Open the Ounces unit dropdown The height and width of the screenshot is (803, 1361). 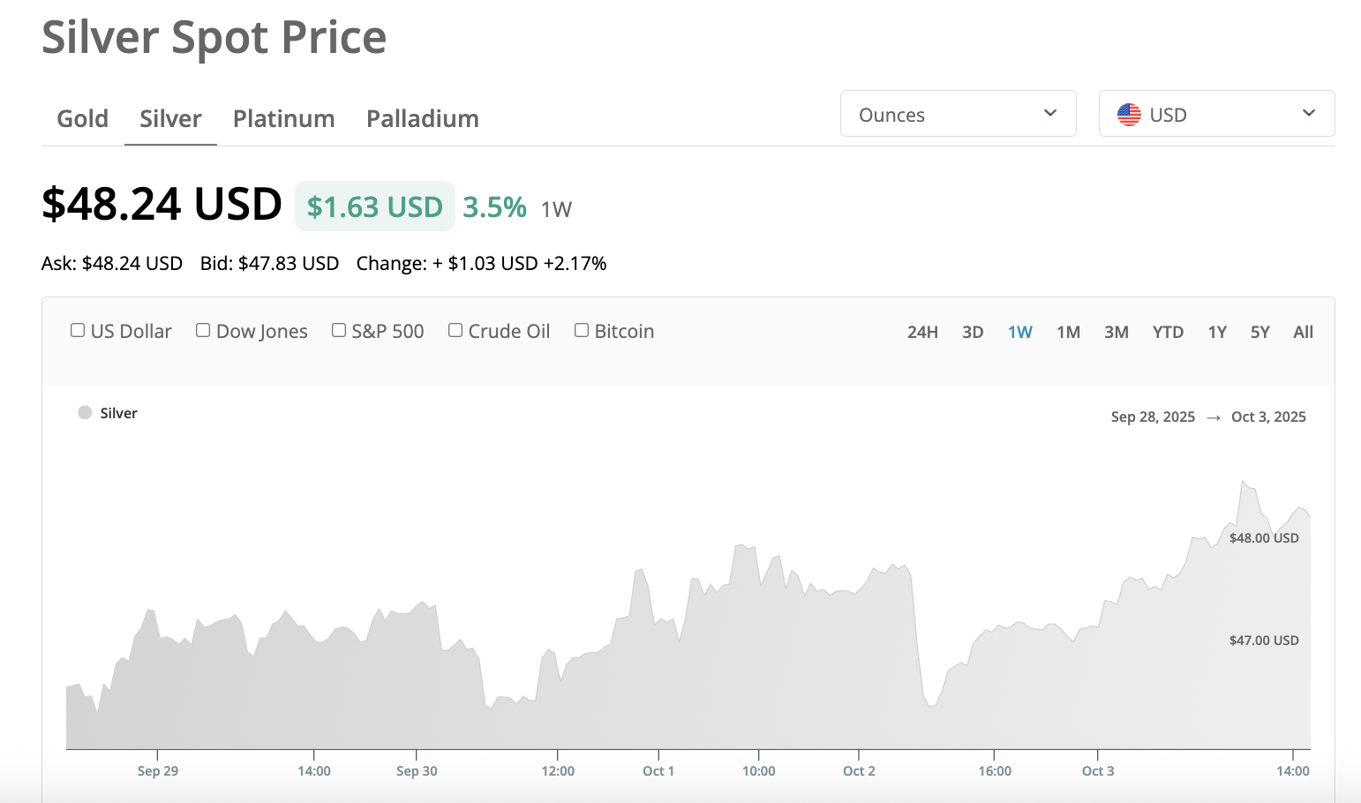958,114
